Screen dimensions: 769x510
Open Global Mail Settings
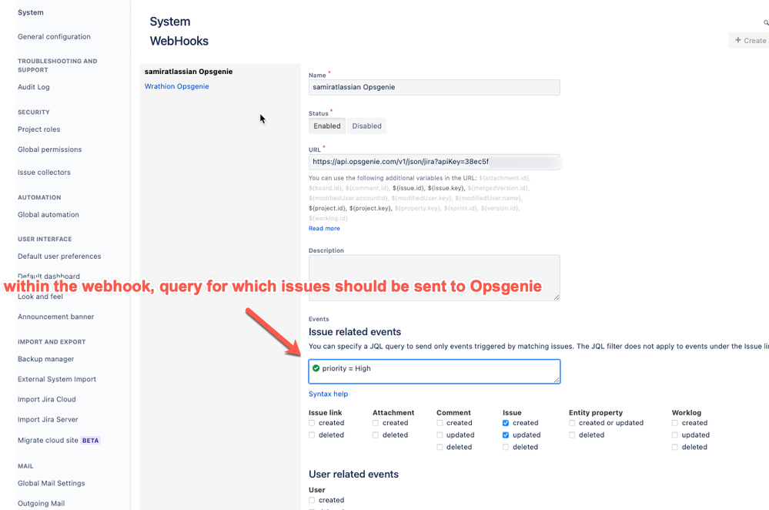pos(51,484)
